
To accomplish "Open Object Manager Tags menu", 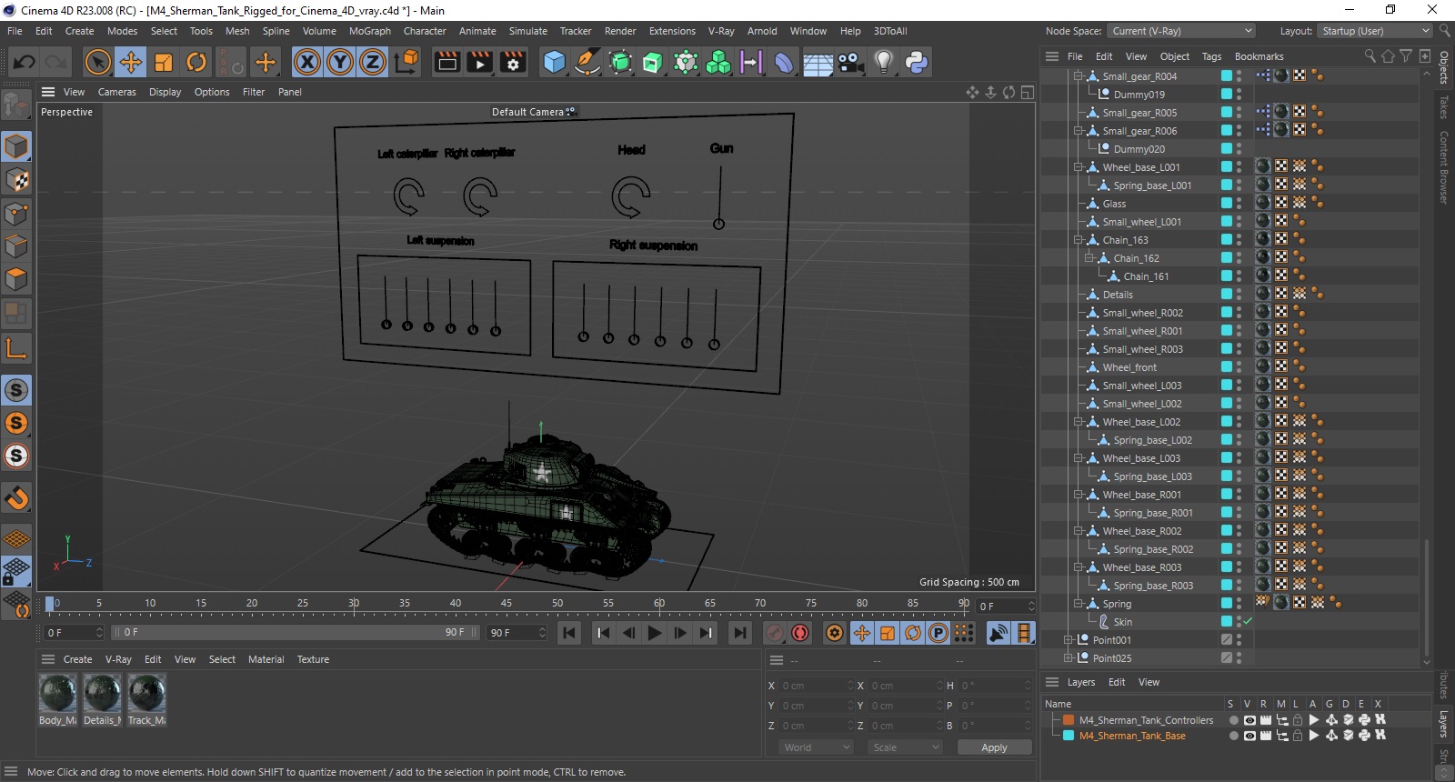I will [1211, 56].
